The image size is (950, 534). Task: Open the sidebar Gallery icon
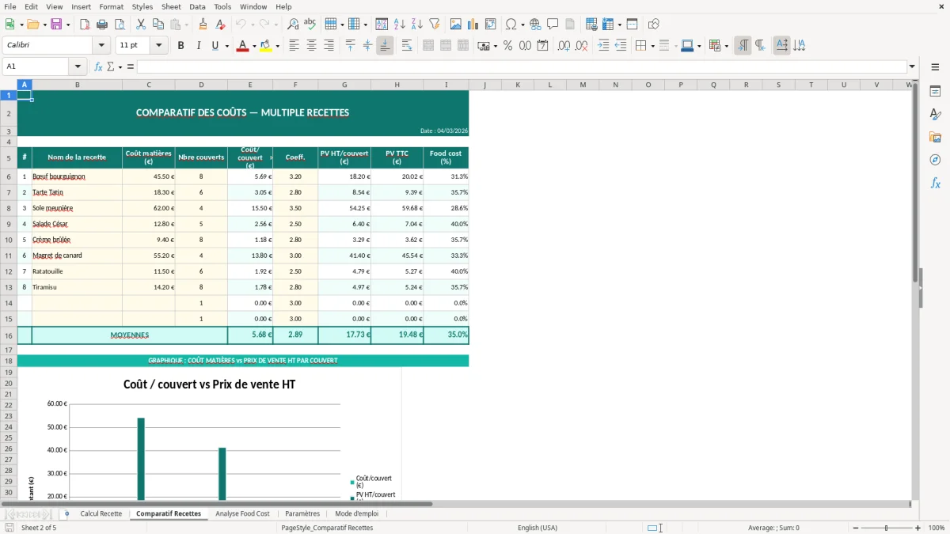935,137
